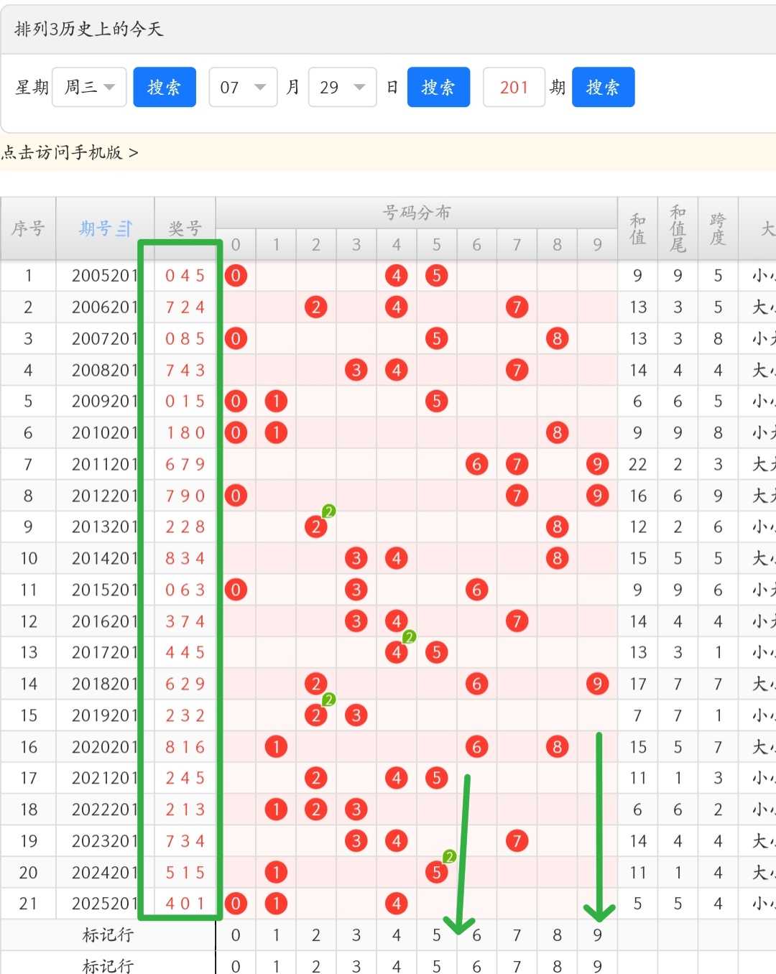Mark digit 0 in first 标记行 row

(x=236, y=935)
